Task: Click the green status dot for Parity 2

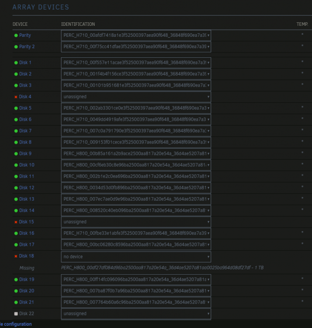Action: 16,47
